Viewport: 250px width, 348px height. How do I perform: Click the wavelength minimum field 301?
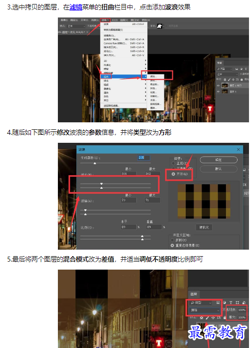(x=128, y=174)
